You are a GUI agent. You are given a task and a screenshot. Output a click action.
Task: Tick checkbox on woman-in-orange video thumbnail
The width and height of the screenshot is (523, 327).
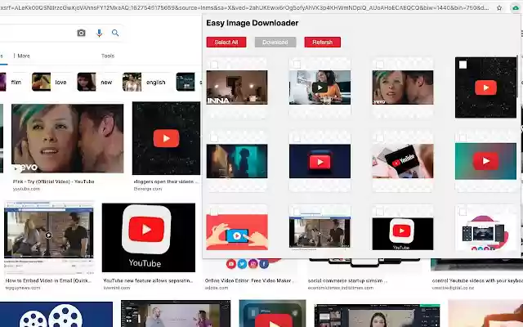click(x=297, y=64)
